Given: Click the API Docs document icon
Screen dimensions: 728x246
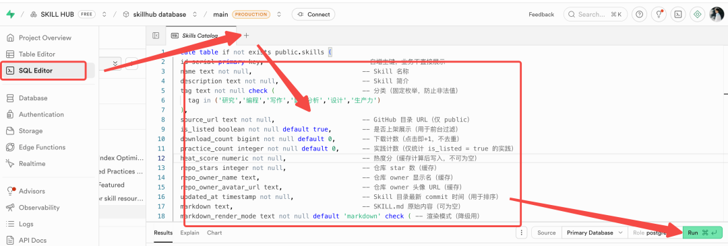Looking at the screenshot, I should coord(10,241).
